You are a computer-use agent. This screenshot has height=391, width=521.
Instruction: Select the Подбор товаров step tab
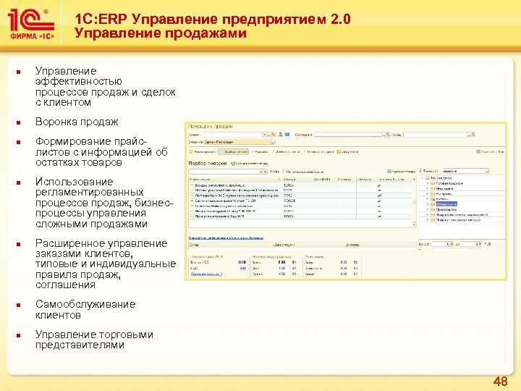234,151
